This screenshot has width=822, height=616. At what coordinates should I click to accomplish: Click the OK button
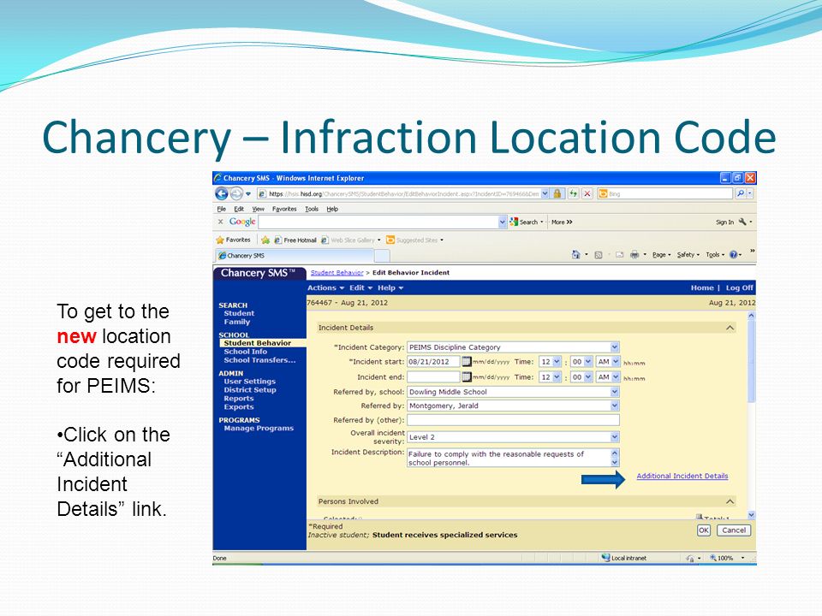coord(704,530)
